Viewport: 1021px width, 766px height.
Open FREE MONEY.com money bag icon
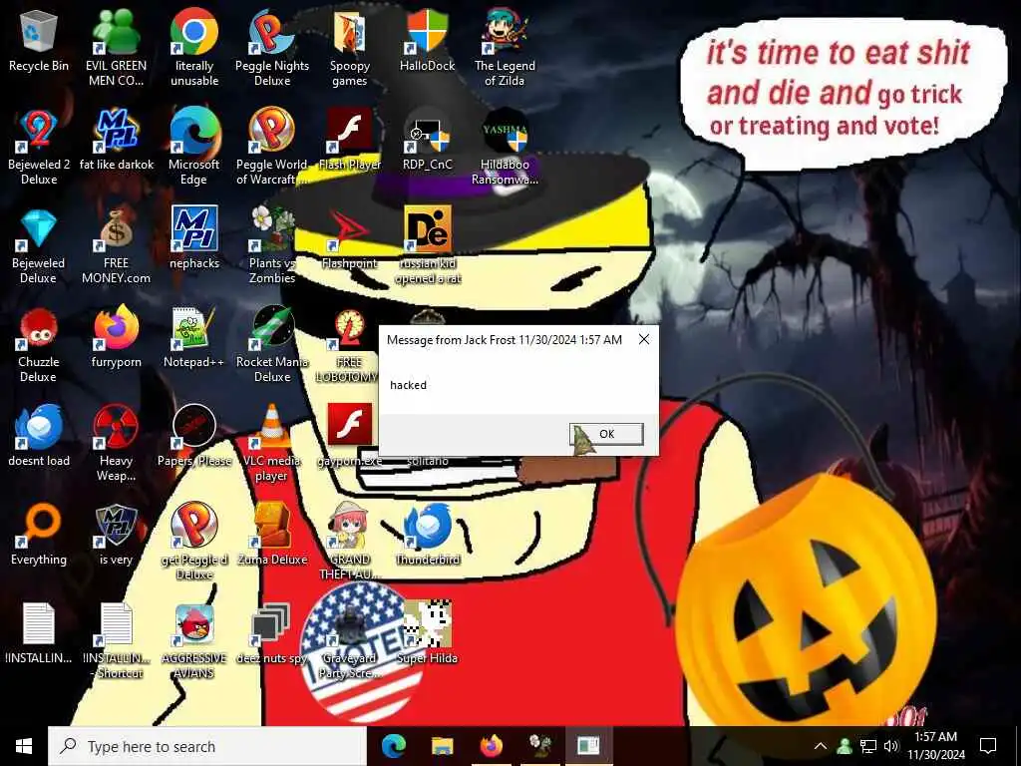point(116,246)
